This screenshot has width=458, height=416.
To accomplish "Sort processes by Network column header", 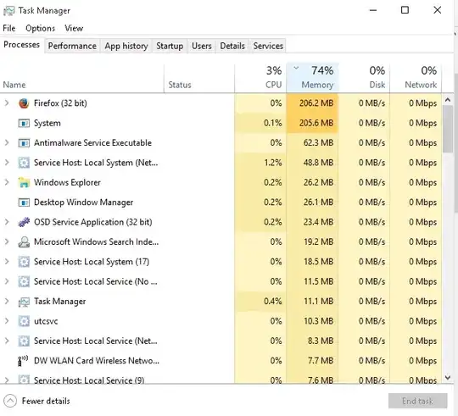I will point(416,78).
